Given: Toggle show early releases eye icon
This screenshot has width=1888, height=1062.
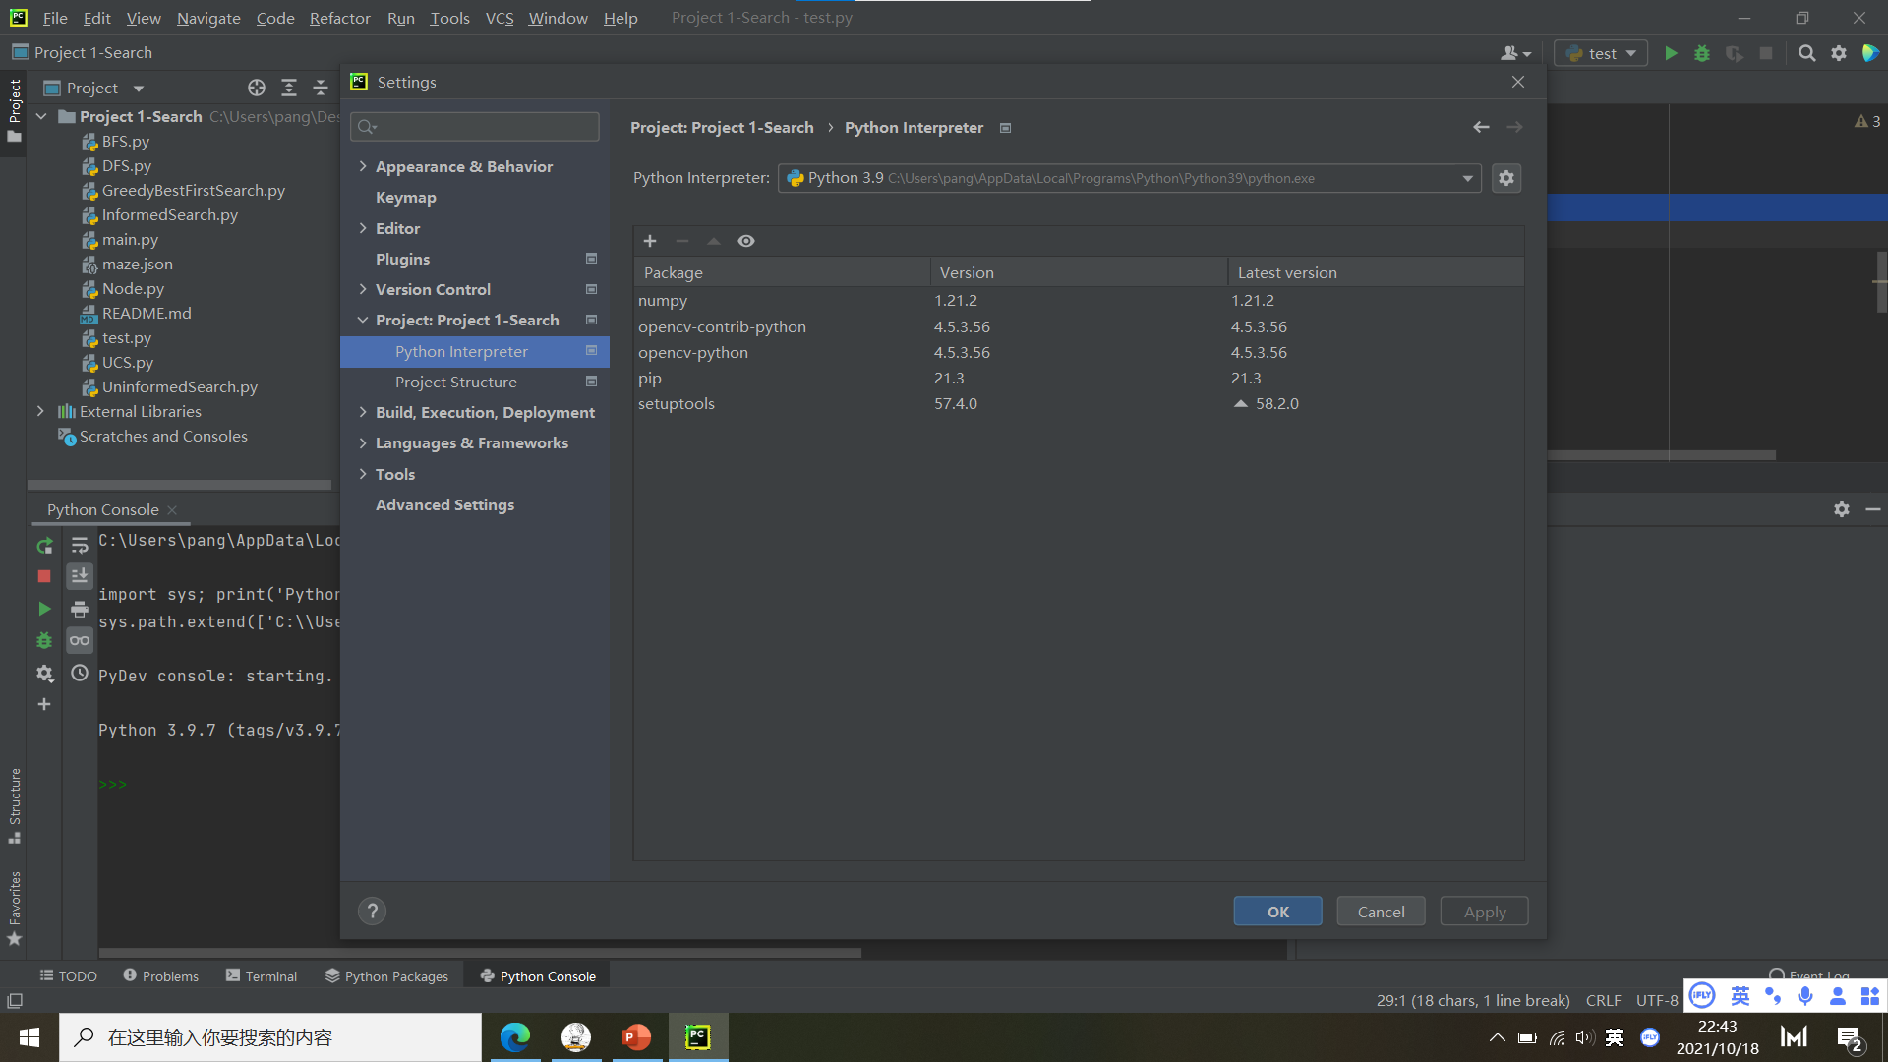Looking at the screenshot, I should [746, 241].
